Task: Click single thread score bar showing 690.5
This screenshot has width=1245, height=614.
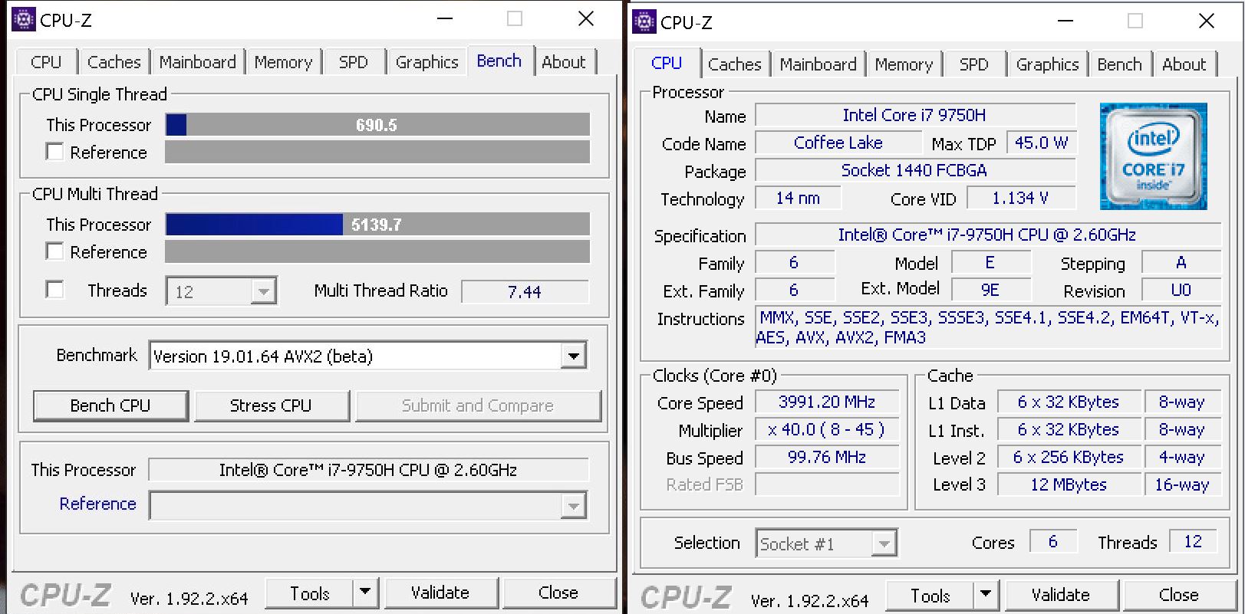Action: click(377, 125)
